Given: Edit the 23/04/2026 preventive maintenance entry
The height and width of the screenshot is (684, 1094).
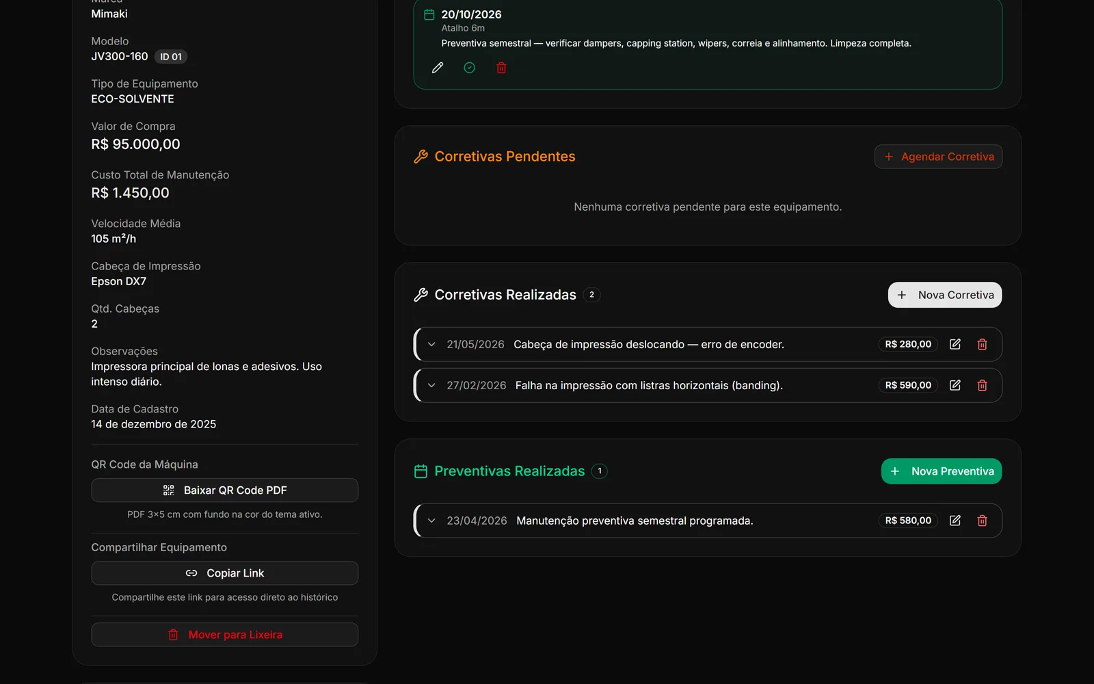Looking at the screenshot, I should (x=955, y=521).
